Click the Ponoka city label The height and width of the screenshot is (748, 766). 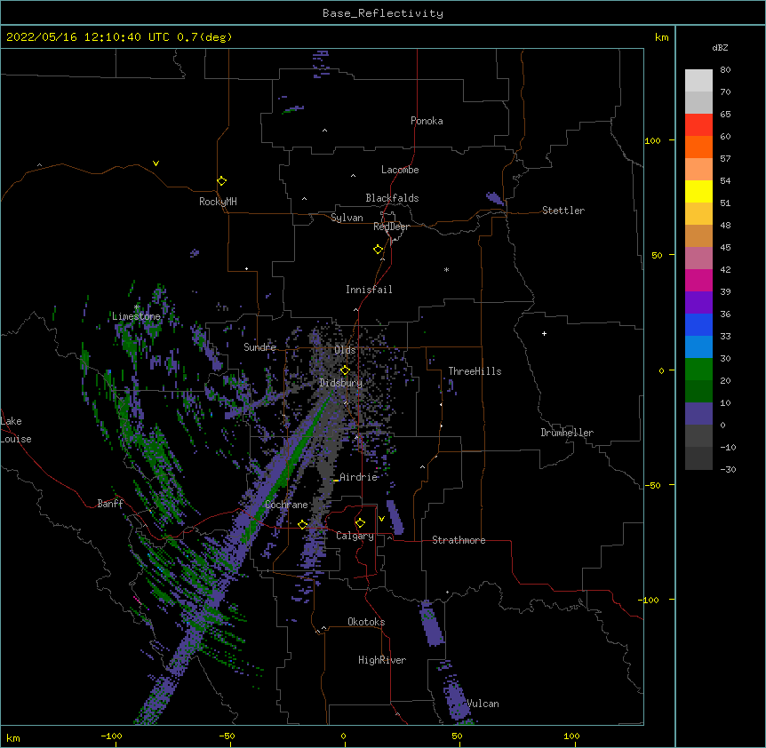[x=427, y=121]
